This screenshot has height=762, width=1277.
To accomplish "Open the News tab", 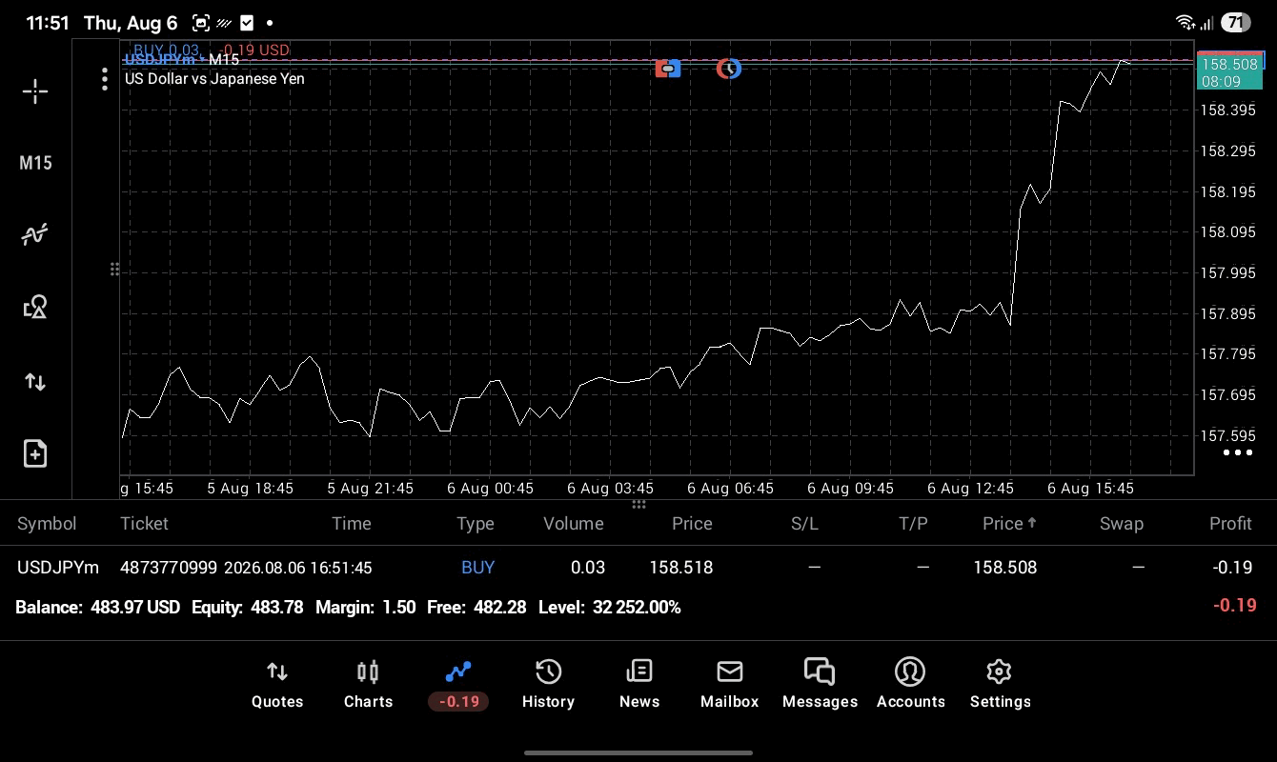I will click(x=639, y=685).
